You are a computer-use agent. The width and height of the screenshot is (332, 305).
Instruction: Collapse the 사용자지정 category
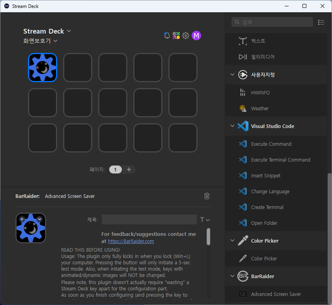tap(232, 74)
